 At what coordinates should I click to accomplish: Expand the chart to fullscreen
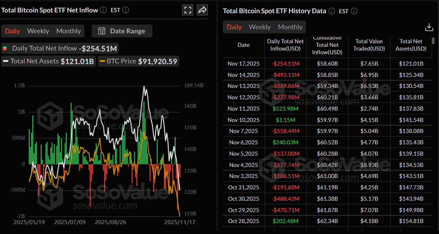pyautogui.click(x=187, y=10)
